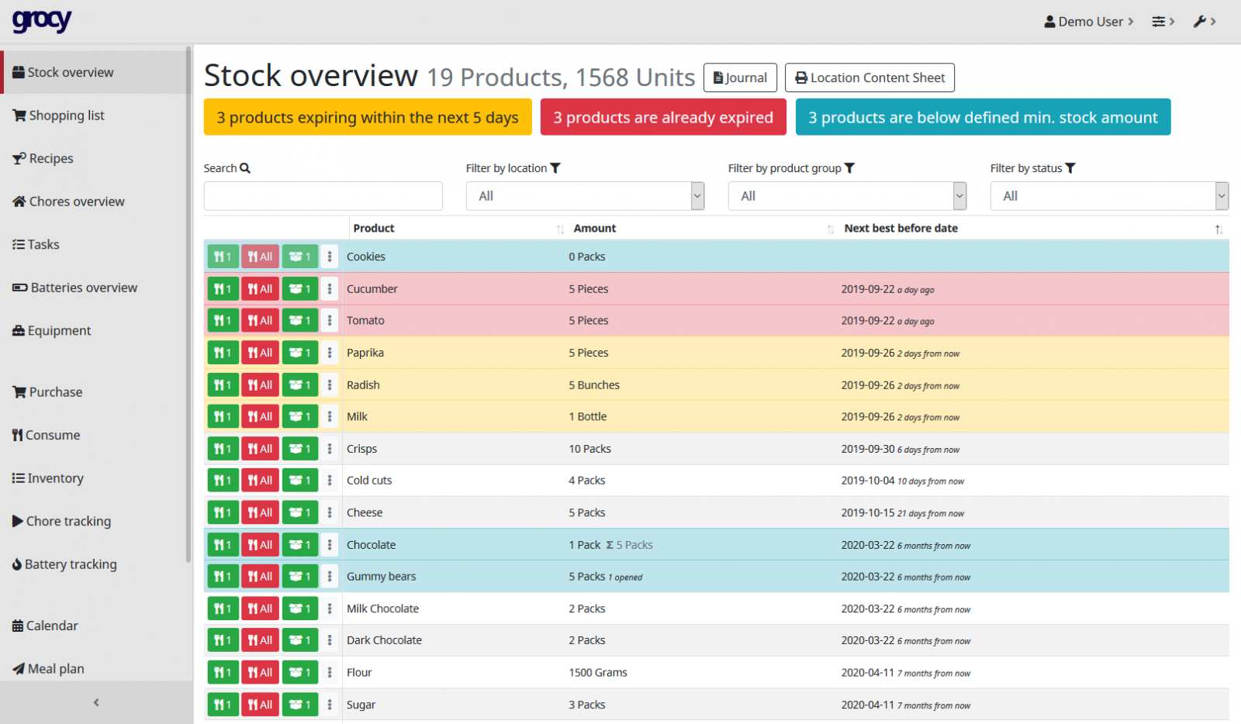Expand the Filter by location dropdown
Image resolution: width=1241 pixels, height=724 pixels.
pos(585,196)
